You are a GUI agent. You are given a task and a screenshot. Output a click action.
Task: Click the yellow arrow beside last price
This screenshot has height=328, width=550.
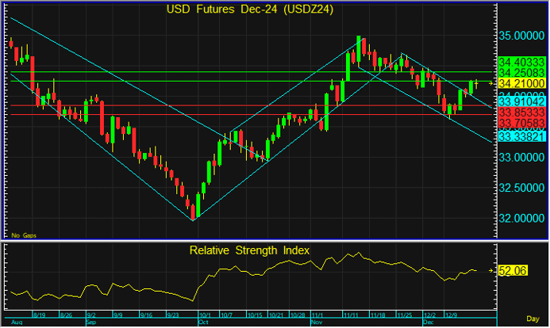(490, 84)
